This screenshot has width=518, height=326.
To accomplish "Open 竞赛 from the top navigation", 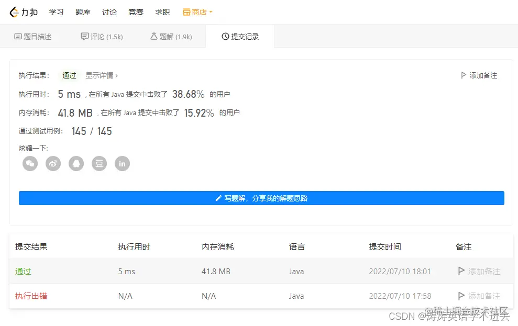I will coord(136,12).
